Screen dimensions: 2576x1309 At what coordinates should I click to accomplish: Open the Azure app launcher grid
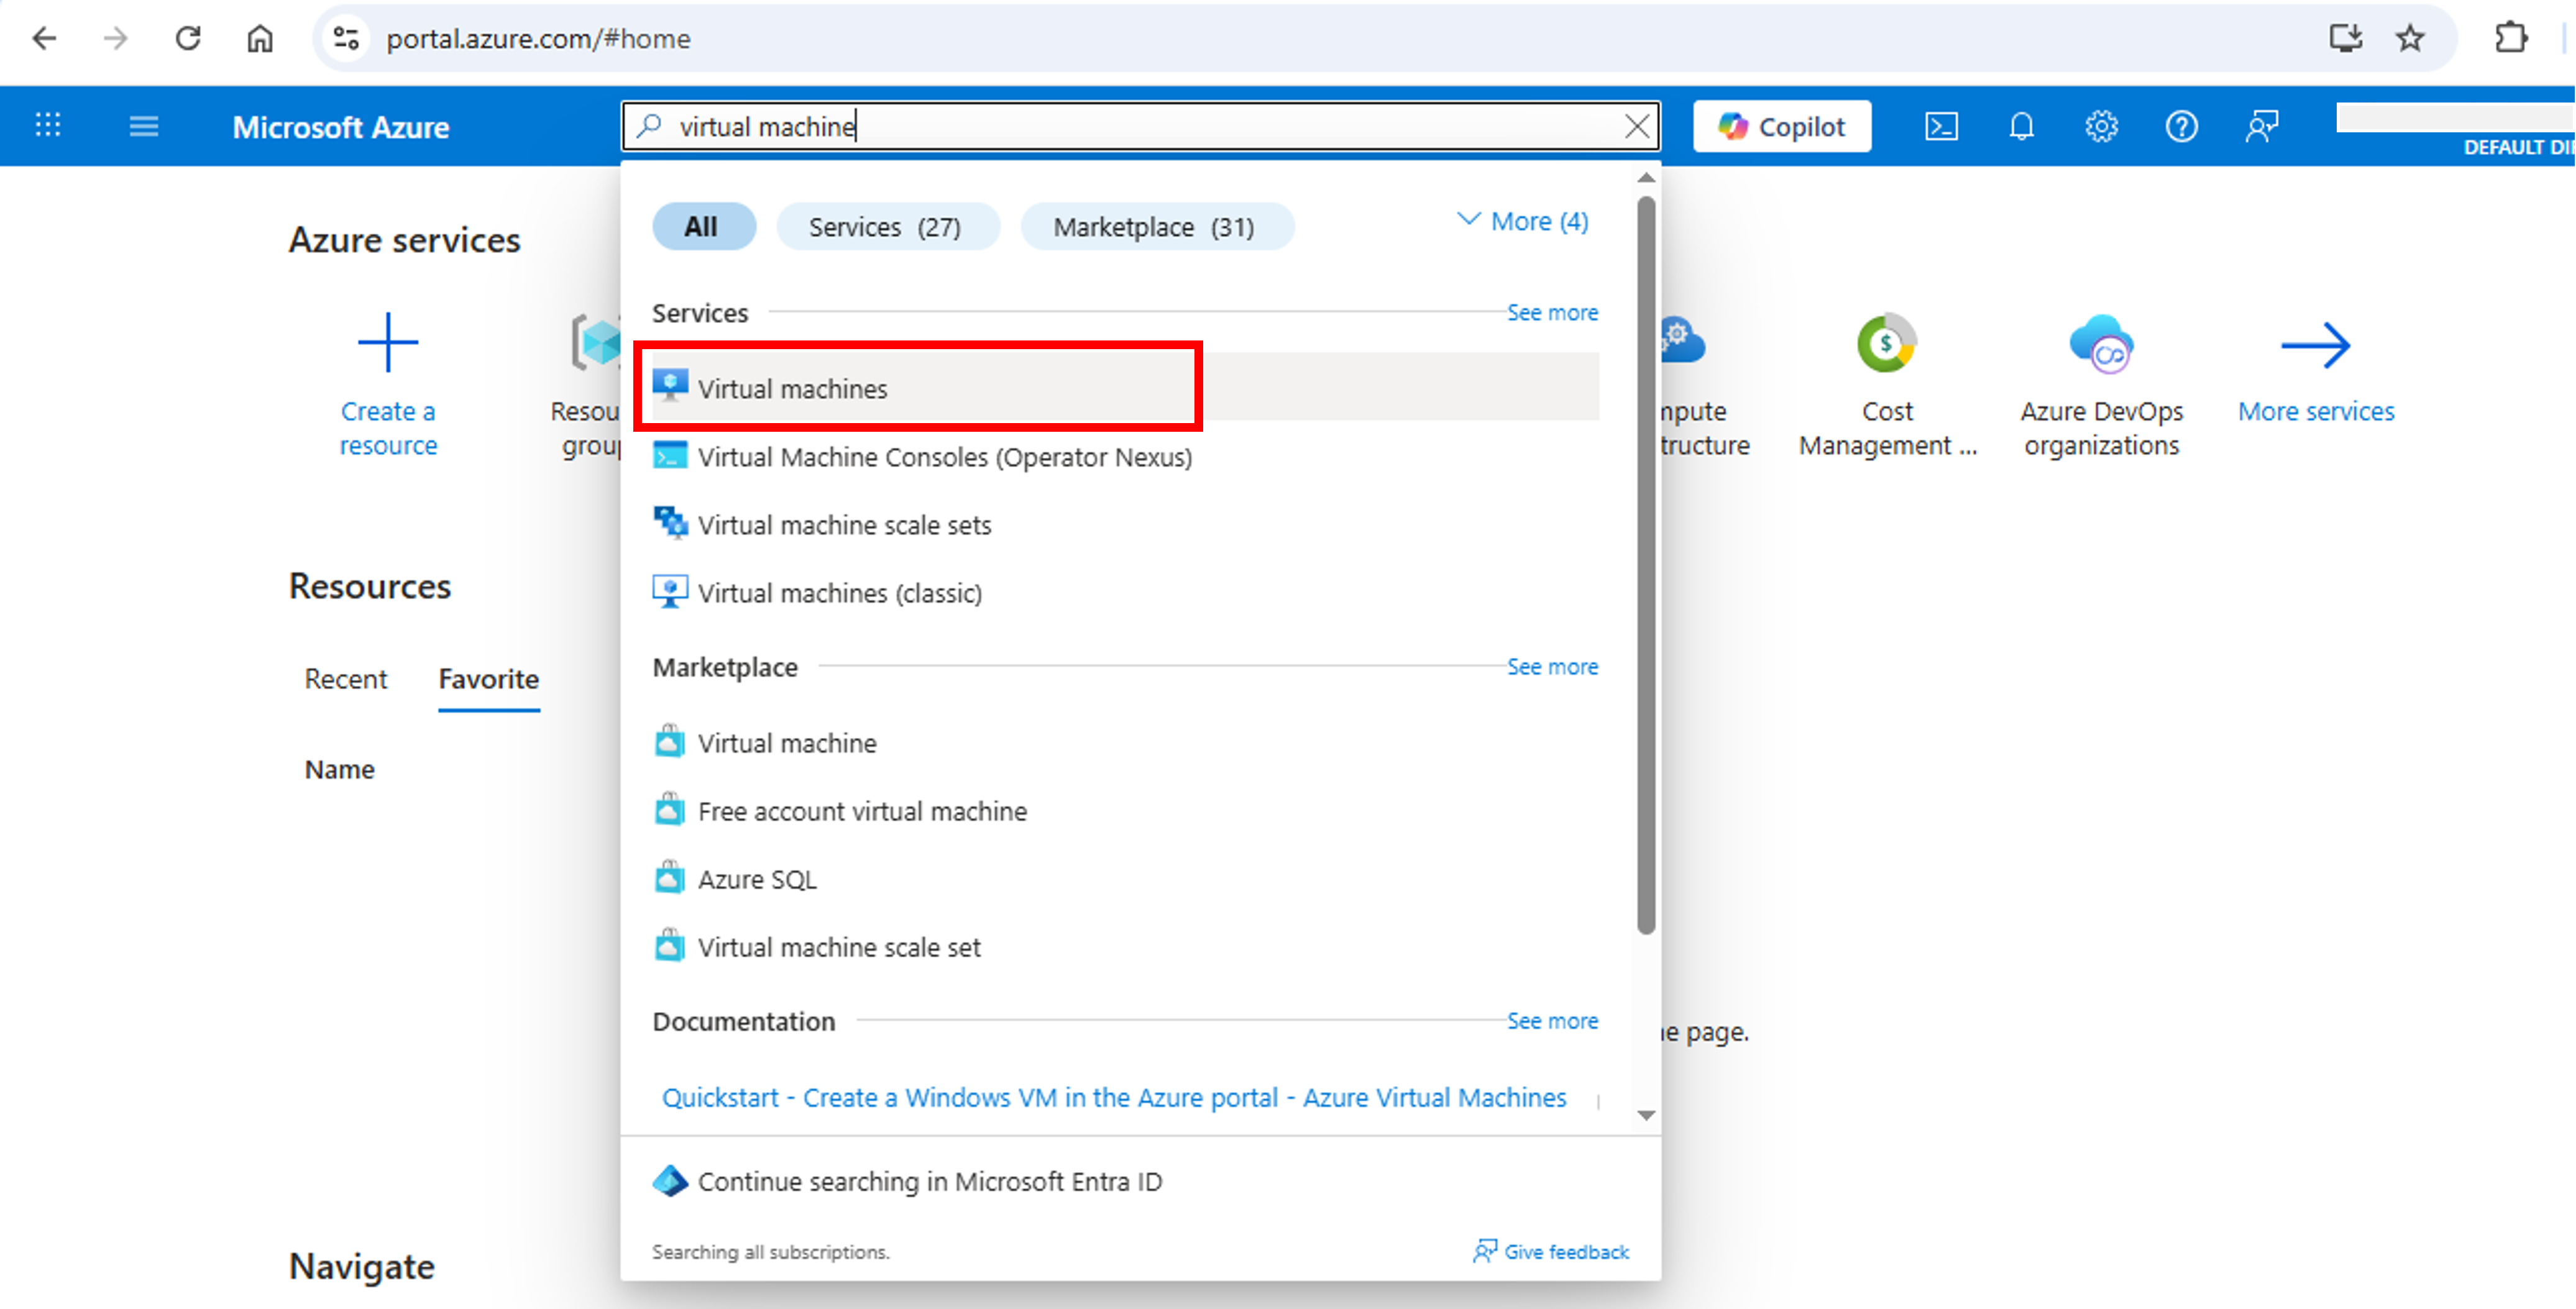click(47, 125)
